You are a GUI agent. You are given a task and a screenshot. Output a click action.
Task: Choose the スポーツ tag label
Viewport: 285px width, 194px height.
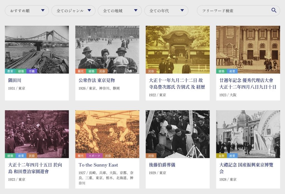(x=94, y=156)
